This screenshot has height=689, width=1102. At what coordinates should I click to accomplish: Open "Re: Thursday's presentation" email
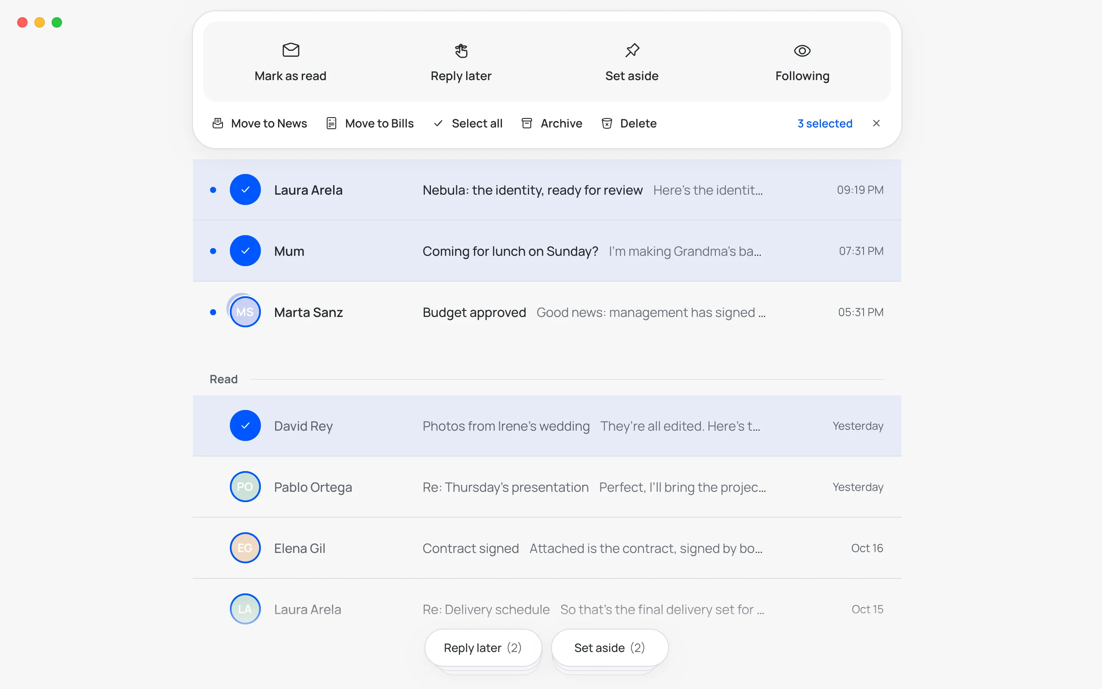click(505, 487)
